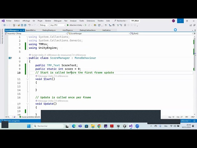This screenshot has height=148, width=197.
Task: Click the feedback icon at far top right
Action: click(x=194, y=25)
